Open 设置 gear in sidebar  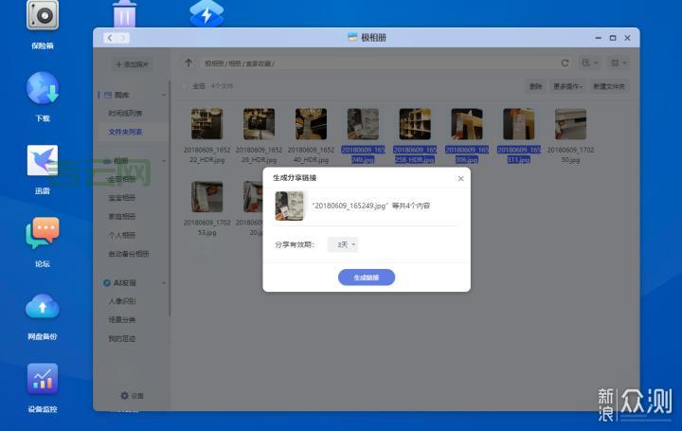[132, 395]
